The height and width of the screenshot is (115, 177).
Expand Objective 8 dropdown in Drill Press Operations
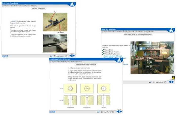coord(3,5)
